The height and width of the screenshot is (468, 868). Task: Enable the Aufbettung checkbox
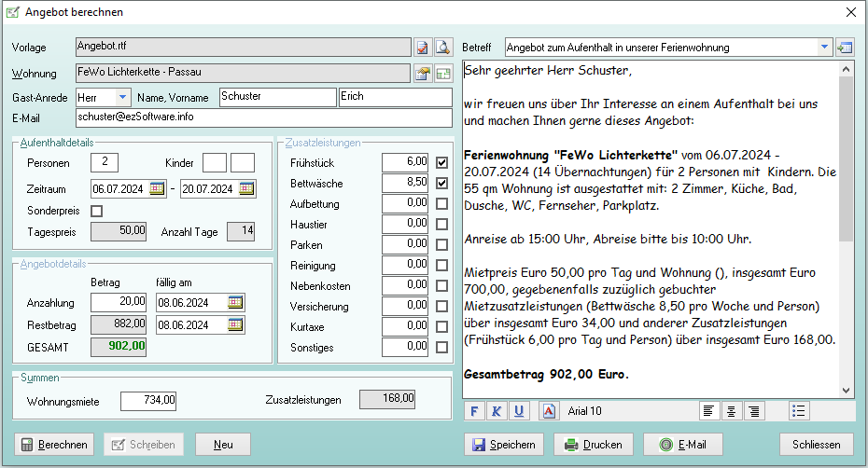[x=441, y=203]
